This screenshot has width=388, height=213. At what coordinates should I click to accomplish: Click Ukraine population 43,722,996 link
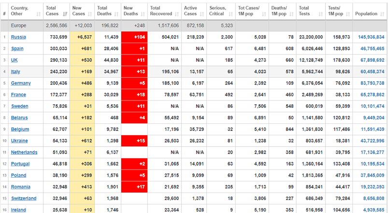[x=373, y=141]
